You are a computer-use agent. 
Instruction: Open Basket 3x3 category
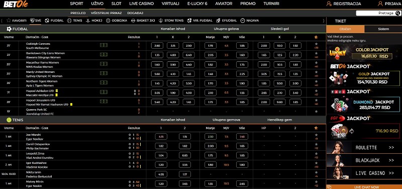pyautogui.click(x=143, y=21)
